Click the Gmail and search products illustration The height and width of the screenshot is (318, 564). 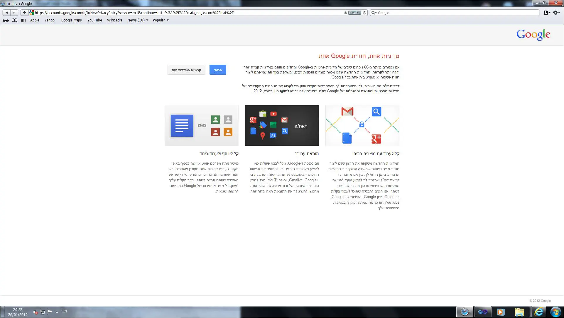point(362,125)
